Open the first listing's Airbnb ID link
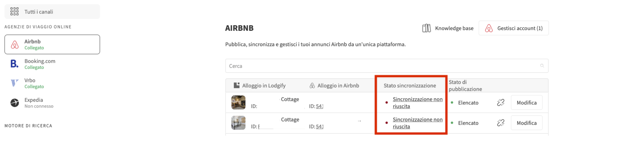This screenshot has height=142, width=620. [x=320, y=106]
